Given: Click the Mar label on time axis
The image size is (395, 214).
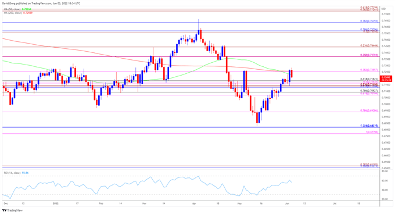Looking at the screenshot, I should click(x=144, y=203).
